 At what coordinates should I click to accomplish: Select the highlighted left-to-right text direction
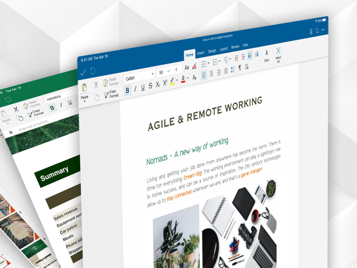tap(250, 55)
